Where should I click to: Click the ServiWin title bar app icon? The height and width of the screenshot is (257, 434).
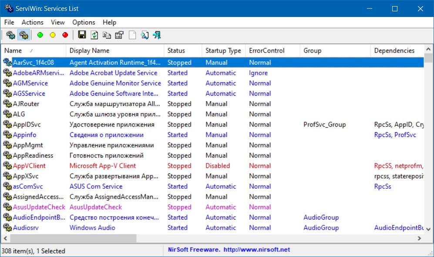pos(9,8)
